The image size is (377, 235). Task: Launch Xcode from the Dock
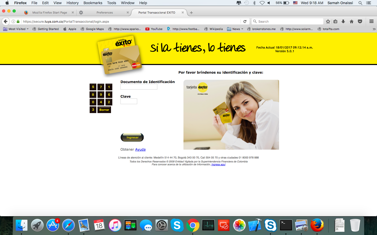[255, 225]
